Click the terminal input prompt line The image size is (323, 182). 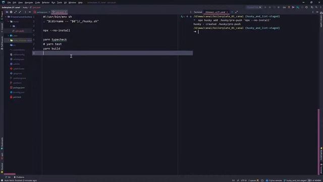point(255,32)
